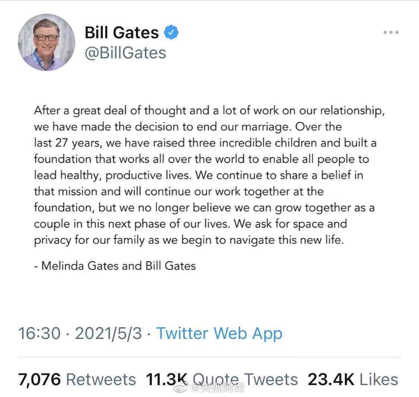Open the 11.3K quote count
The height and width of the screenshot is (397, 419).
[166, 380]
